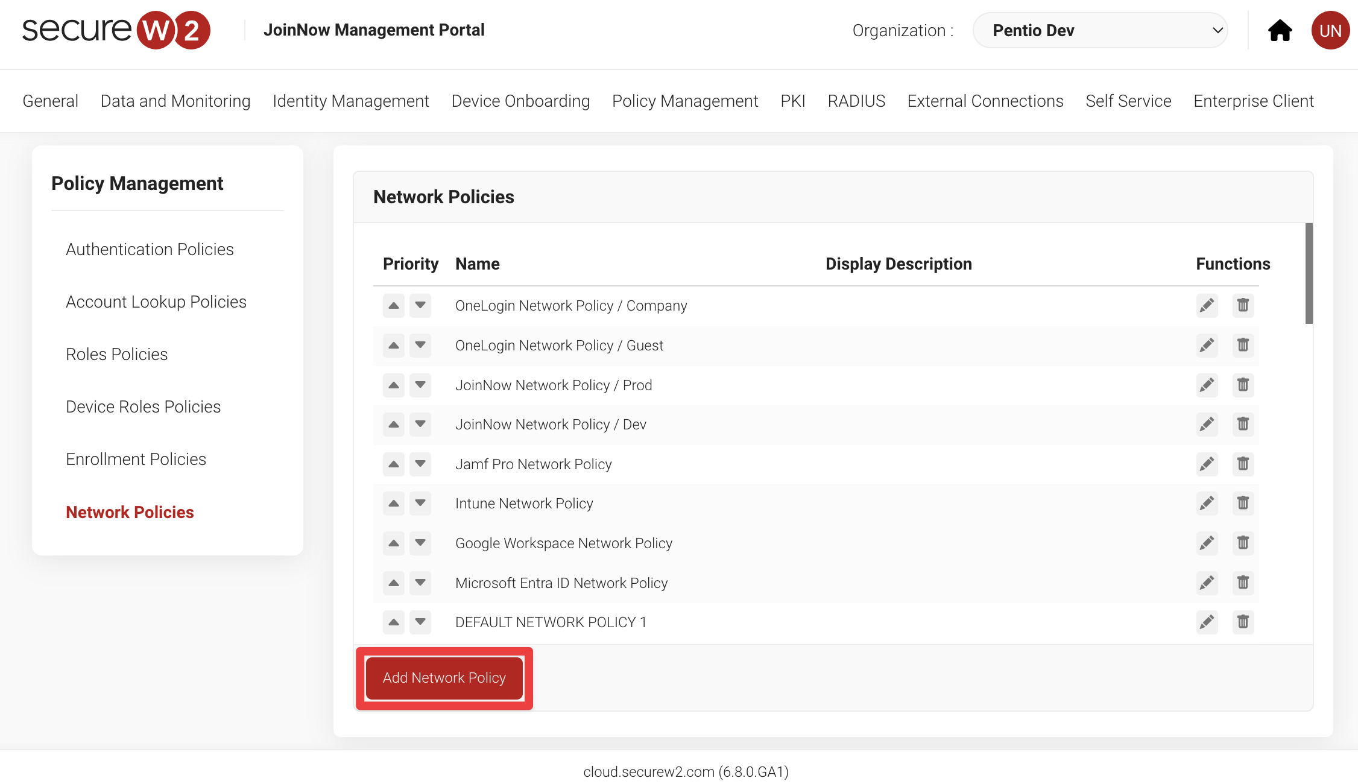Open the UN user avatar menu
The image size is (1358, 784).
(x=1330, y=30)
